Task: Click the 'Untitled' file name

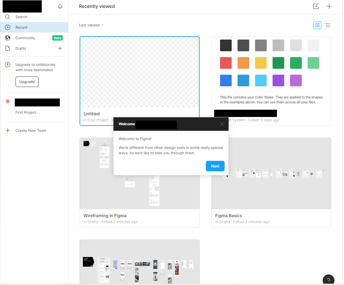Action: point(91,114)
